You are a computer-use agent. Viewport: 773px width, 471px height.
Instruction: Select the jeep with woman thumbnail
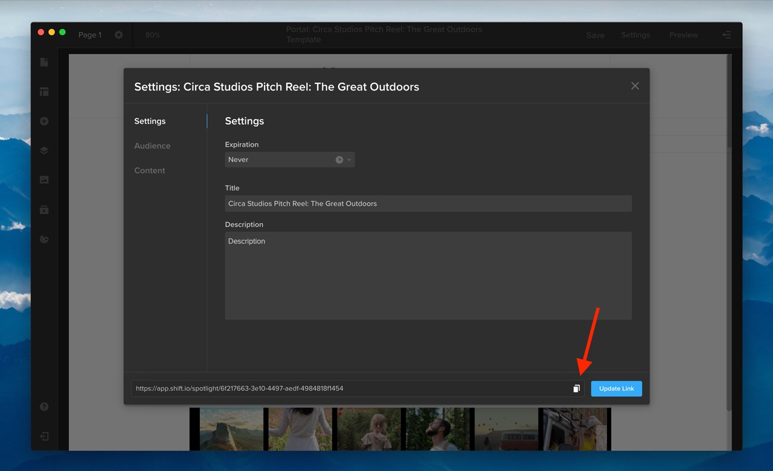(574, 429)
